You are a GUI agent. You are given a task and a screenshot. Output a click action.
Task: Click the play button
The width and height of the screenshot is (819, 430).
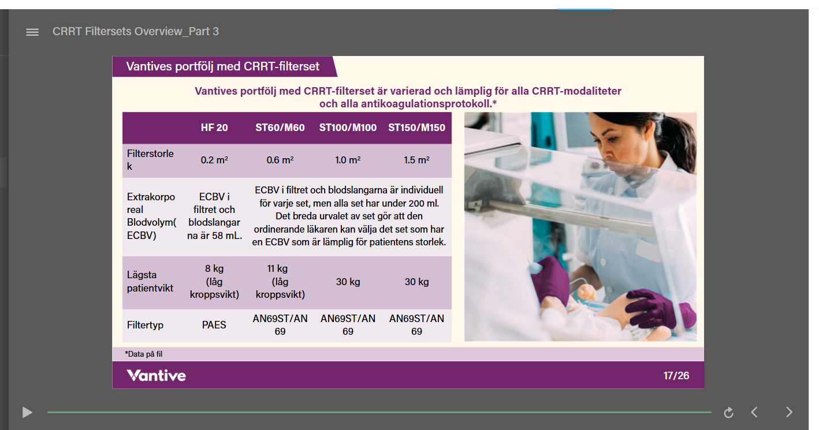(x=27, y=412)
